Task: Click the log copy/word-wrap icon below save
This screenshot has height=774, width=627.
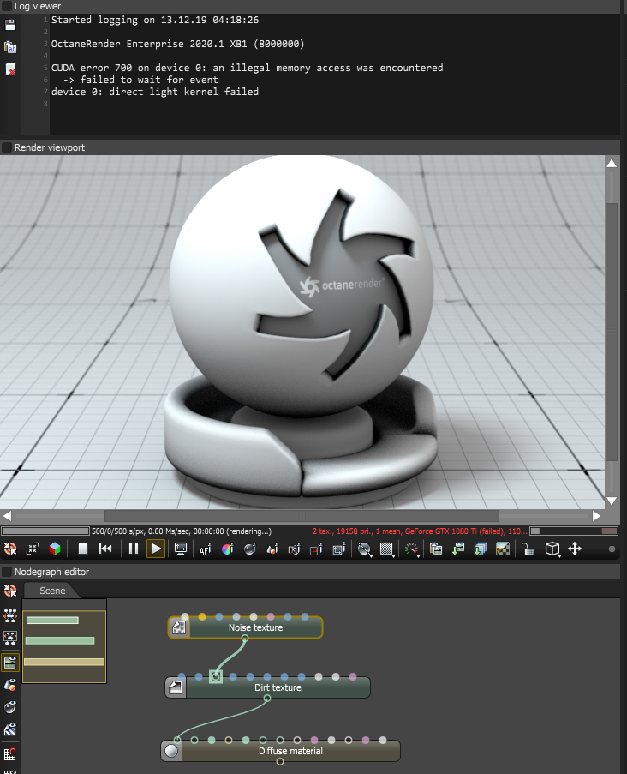Action: [x=10, y=47]
